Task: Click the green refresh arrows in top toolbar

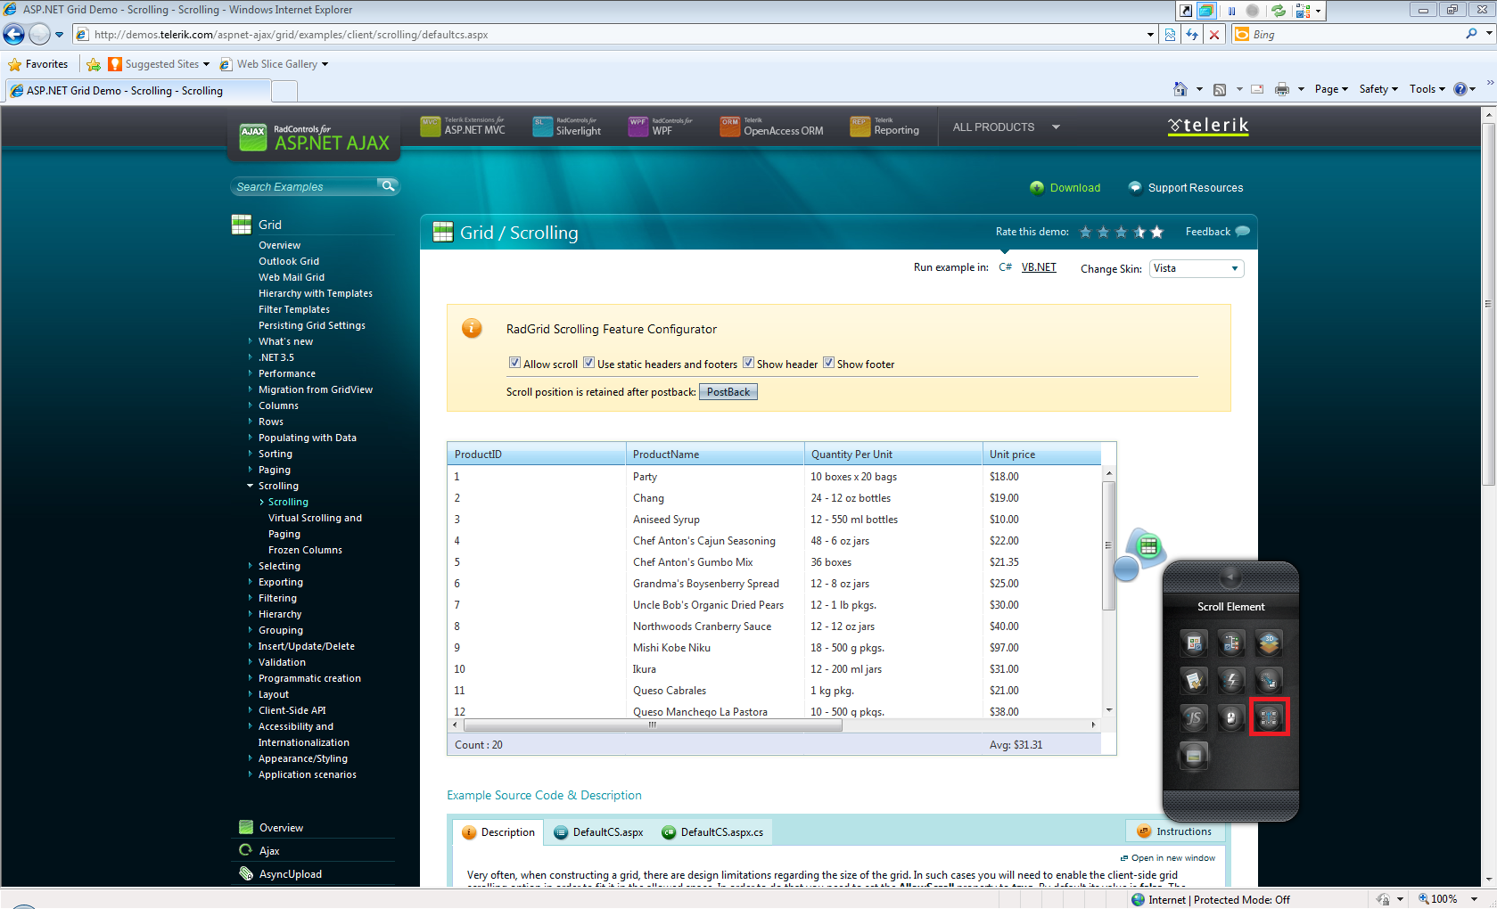Action: click(x=1279, y=11)
